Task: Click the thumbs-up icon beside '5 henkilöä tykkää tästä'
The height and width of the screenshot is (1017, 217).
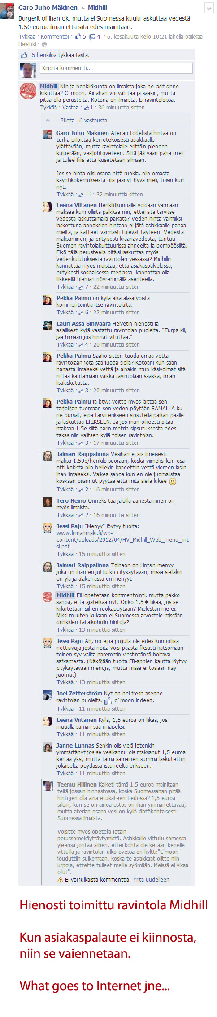Action: tap(24, 55)
